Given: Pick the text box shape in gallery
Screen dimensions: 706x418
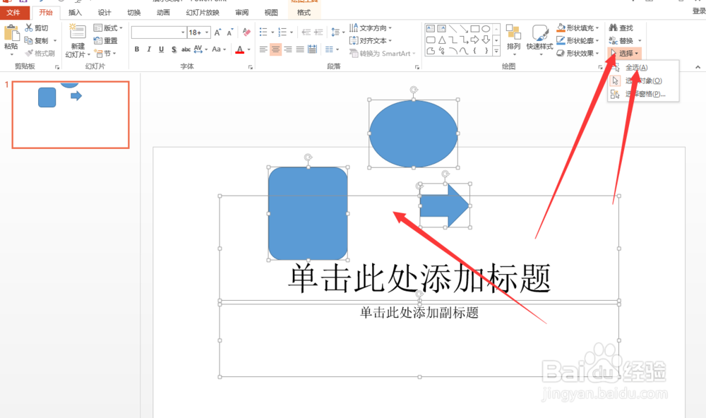Looking at the screenshot, I should (431, 29).
